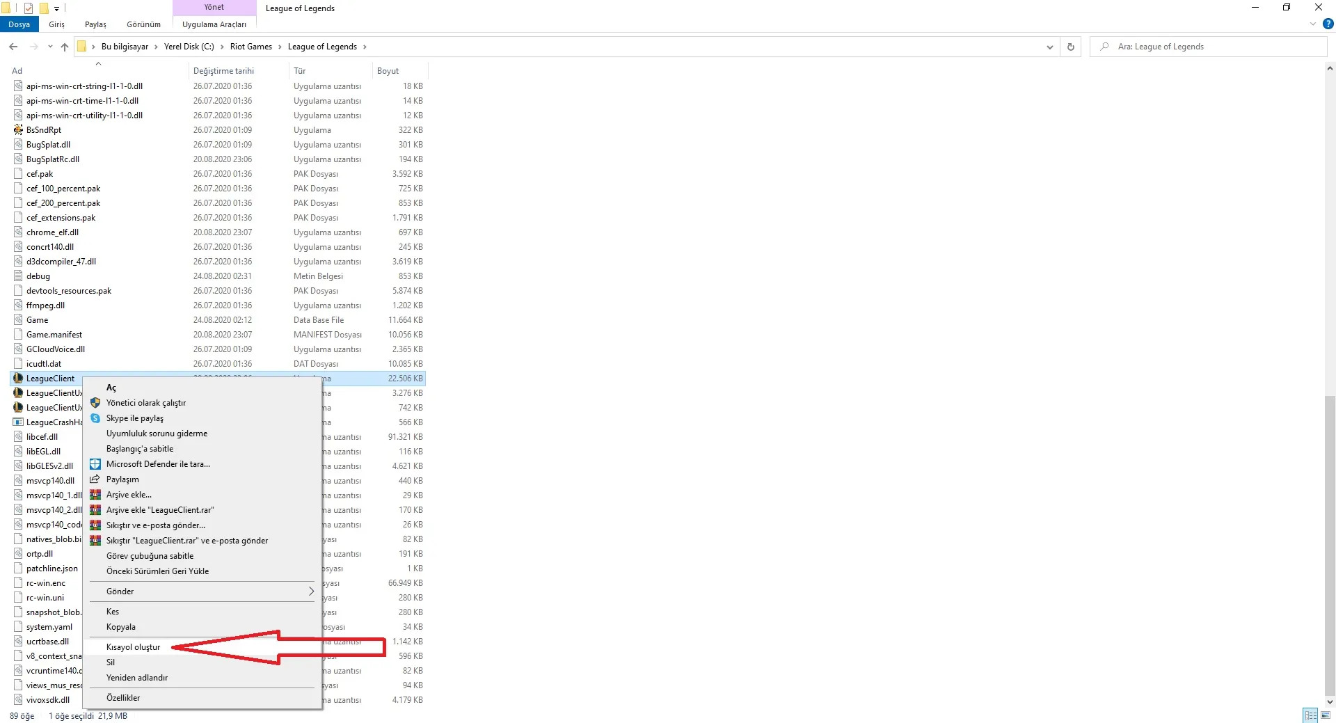Screen dimensions: 1336x723
Task: Open the Uygulama Araçları tab
Action: pos(214,24)
